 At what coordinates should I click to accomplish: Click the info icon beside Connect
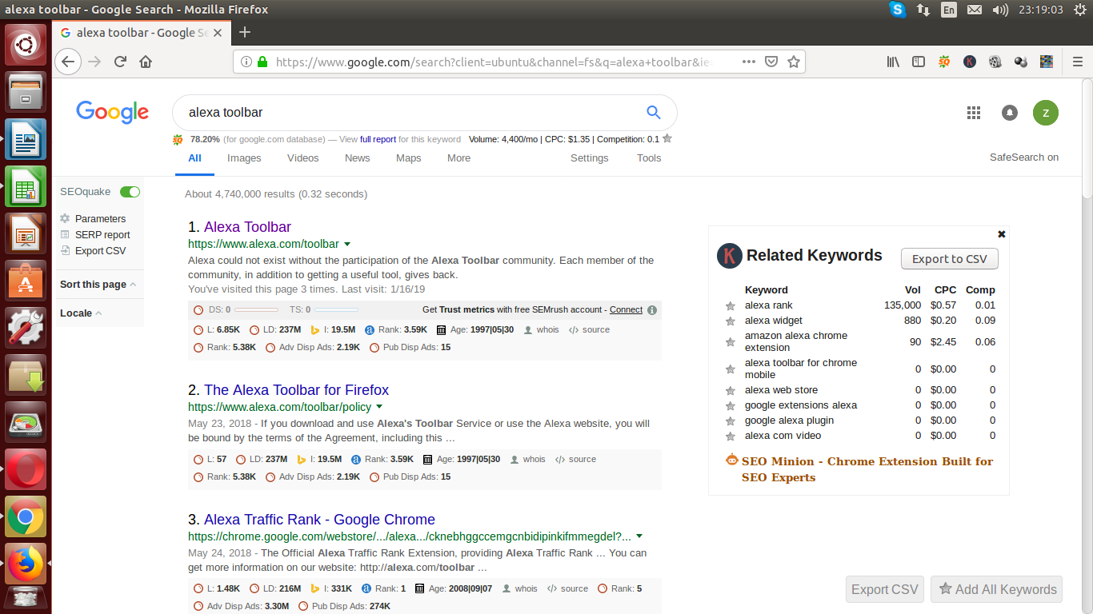652,310
